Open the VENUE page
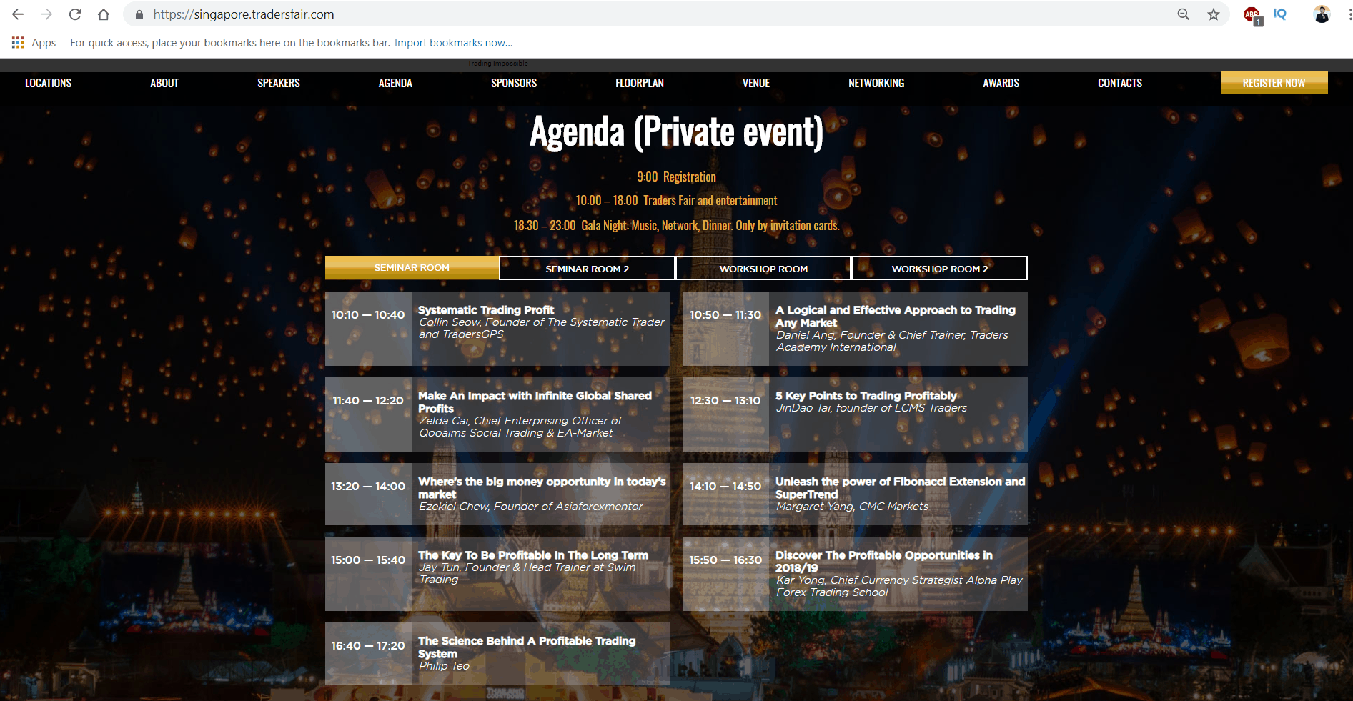Viewport: 1353px width, 701px height. (x=756, y=83)
